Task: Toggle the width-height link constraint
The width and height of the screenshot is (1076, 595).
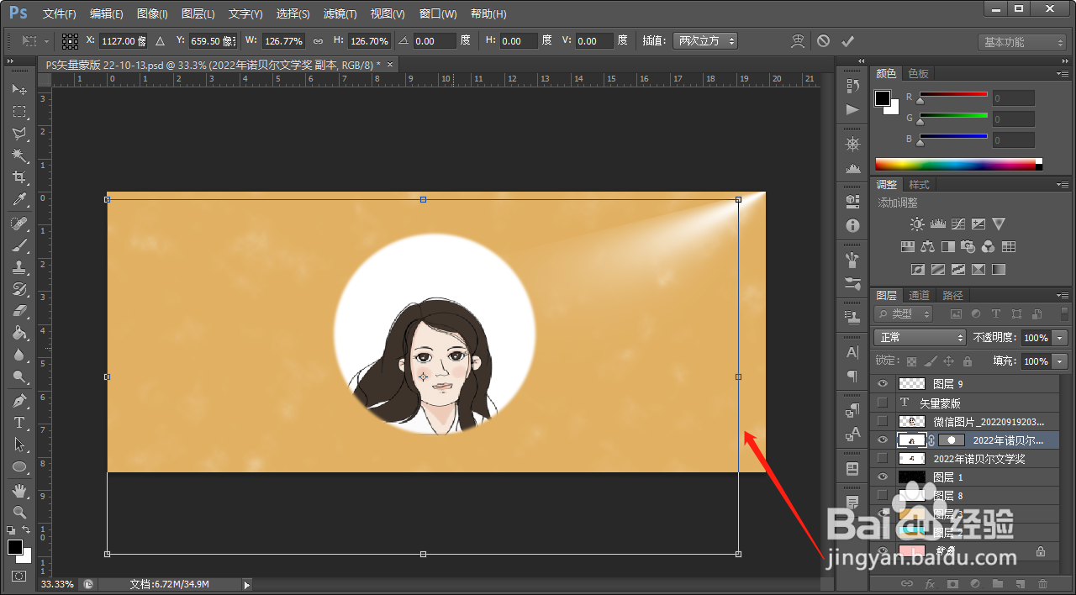Action: pyautogui.click(x=318, y=40)
